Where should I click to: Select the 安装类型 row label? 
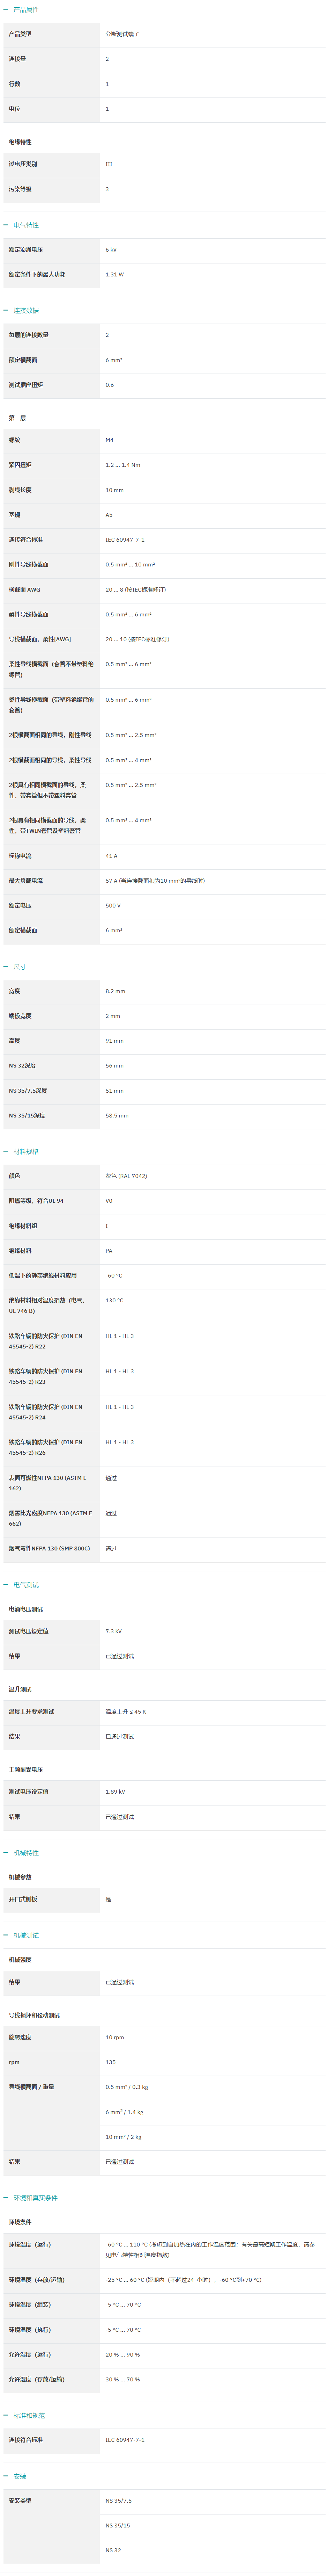point(20,2500)
